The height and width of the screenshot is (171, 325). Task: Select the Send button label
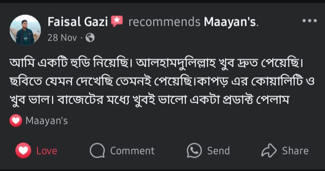click(x=218, y=151)
